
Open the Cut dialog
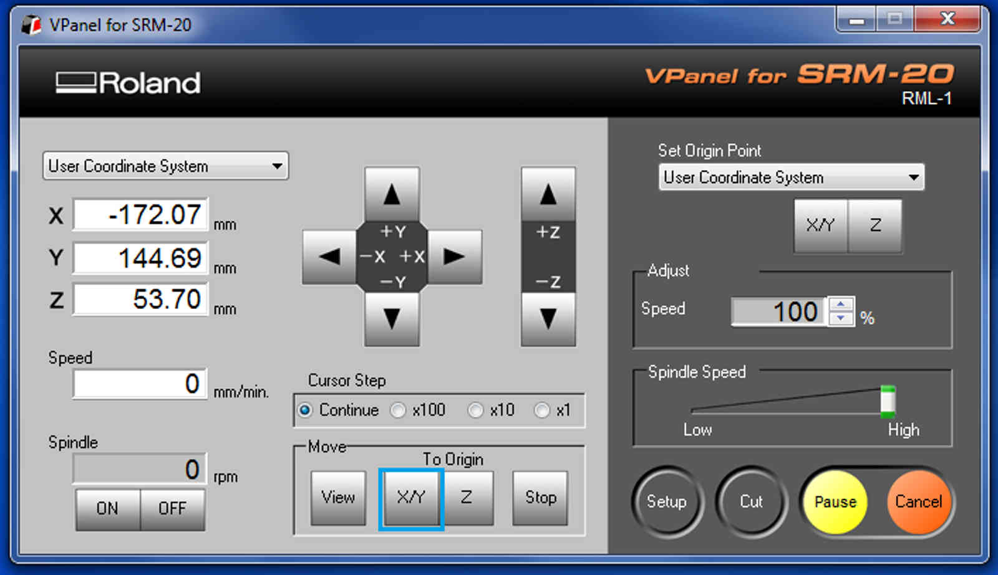[752, 501]
